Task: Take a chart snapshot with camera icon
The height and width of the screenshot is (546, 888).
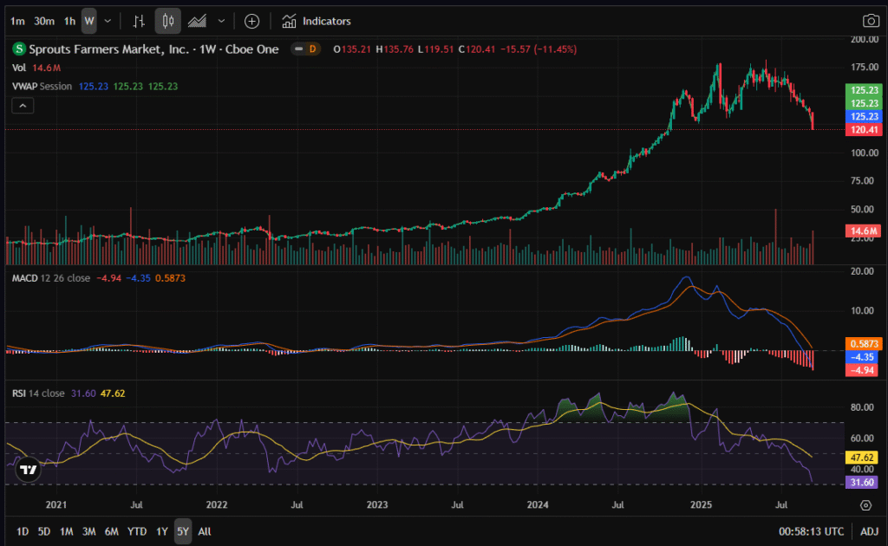Action: coord(870,21)
